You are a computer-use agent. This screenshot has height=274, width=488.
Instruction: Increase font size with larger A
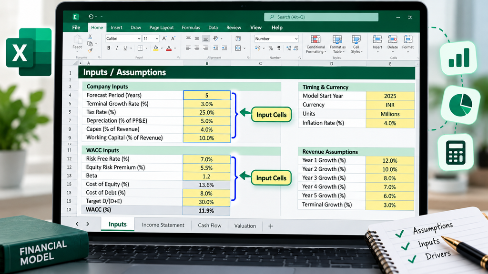coord(164,39)
